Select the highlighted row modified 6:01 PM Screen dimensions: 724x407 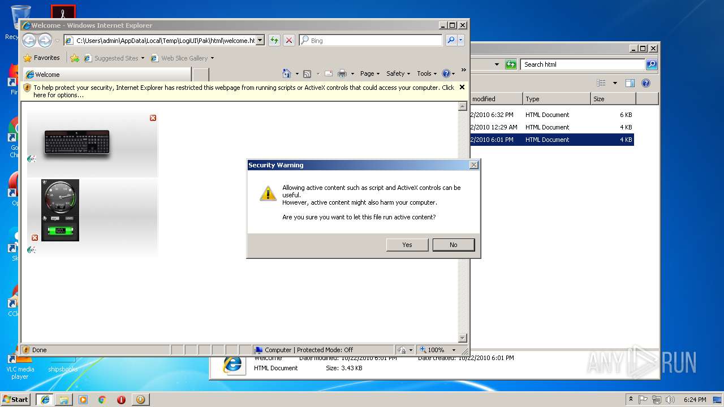[551, 140]
